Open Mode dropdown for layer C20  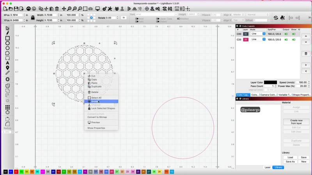coord(258,40)
